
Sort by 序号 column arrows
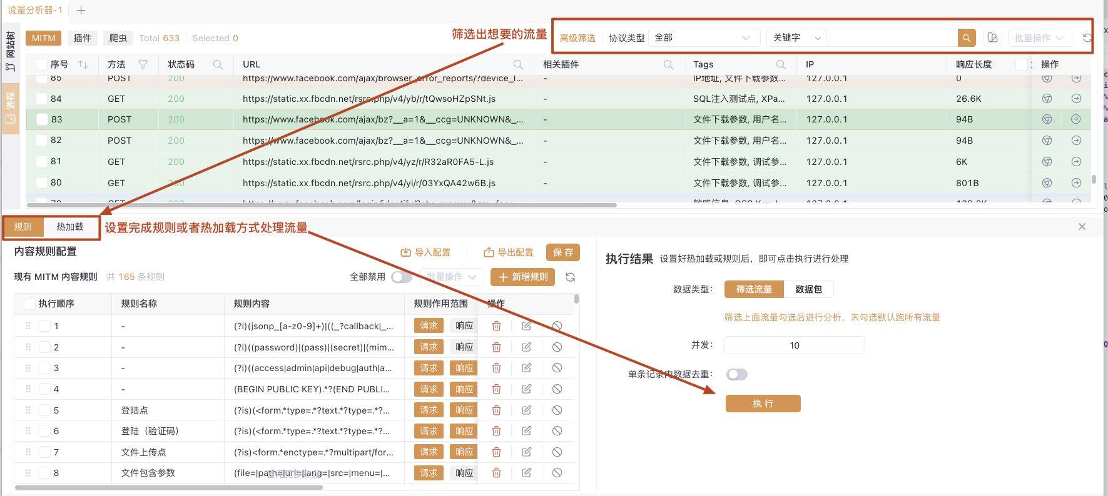[83, 64]
